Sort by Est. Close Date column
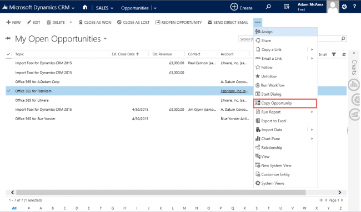 [126, 54]
